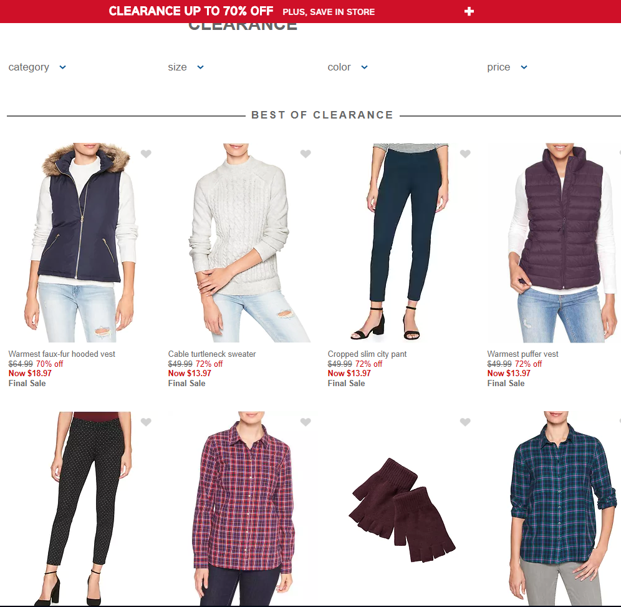Viewport: 621px width, 607px height.
Task: Open Warmest faux-fur hooded vest link
Action: pos(62,354)
